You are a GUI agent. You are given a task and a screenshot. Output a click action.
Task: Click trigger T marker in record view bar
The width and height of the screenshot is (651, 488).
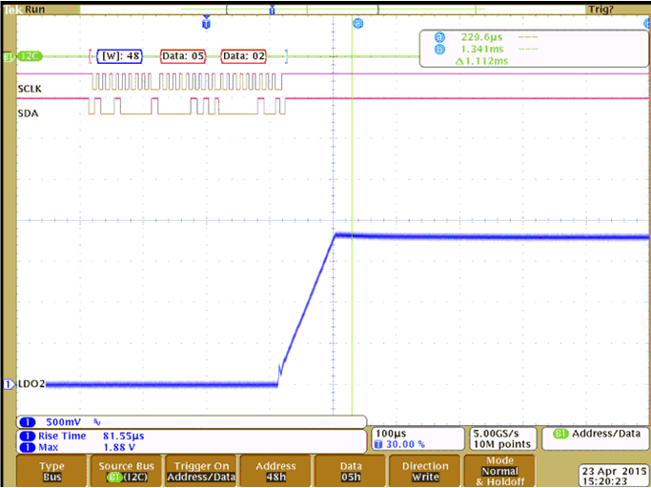(x=273, y=10)
